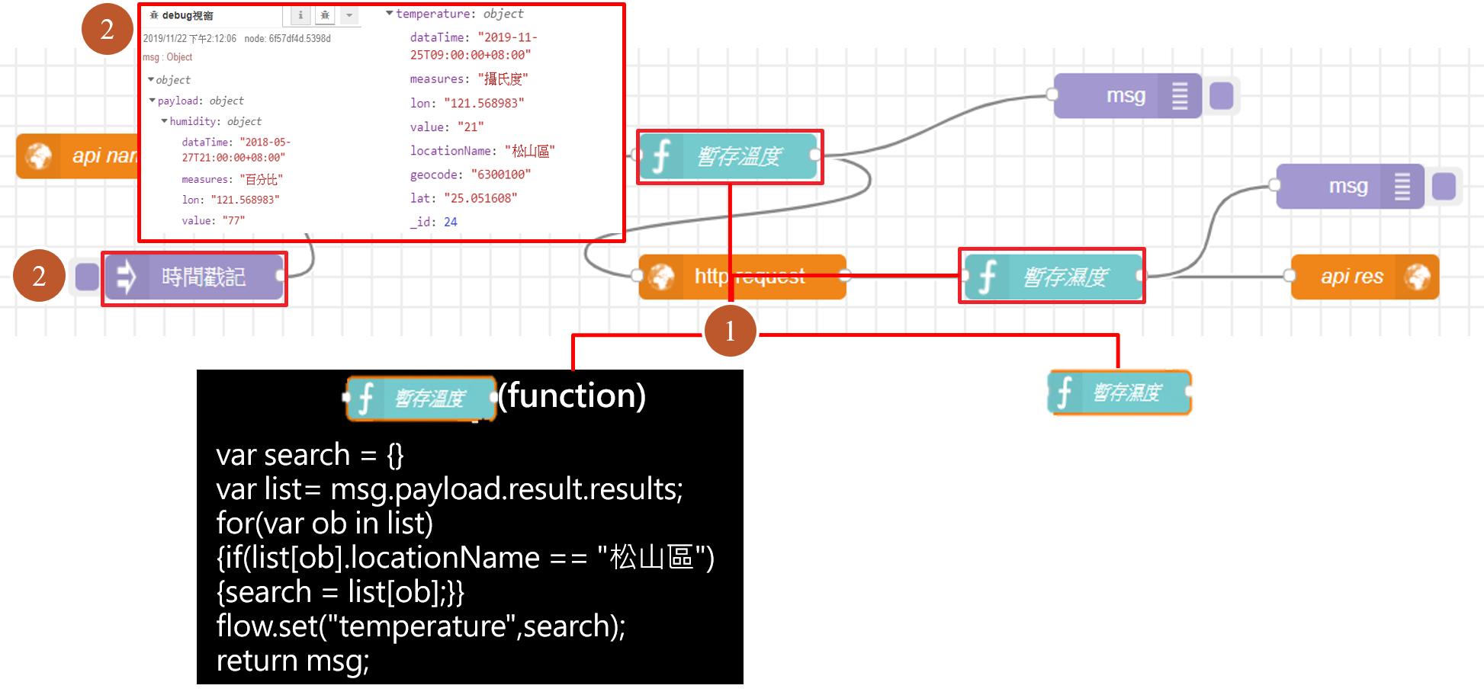The width and height of the screenshot is (1484, 695).
Task: Click humidity dataTime value 2018-05-27T21:00:00+08:00
Action: pyautogui.click(x=236, y=149)
